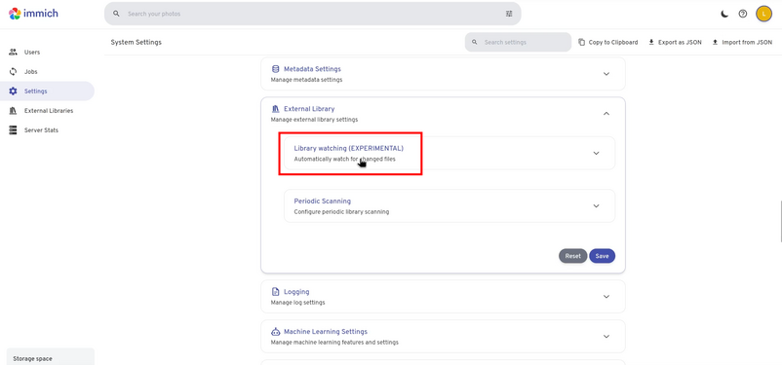Image resolution: width=782 pixels, height=365 pixels.
Task: Toggle dark mode moon icon
Action: 724,14
